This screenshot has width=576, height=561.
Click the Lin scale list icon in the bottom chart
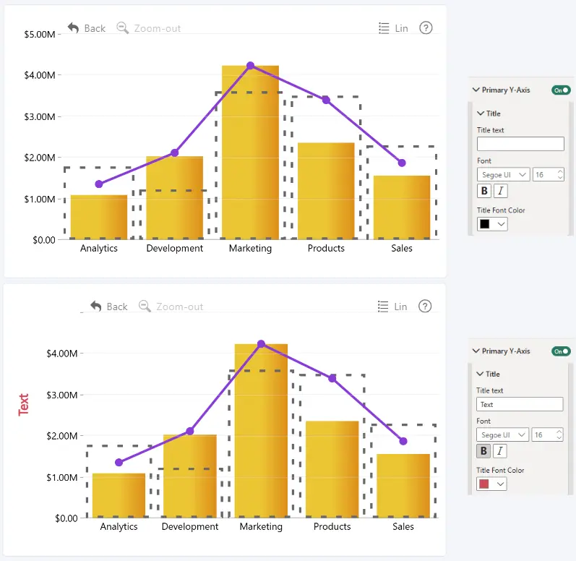[383, 307]
